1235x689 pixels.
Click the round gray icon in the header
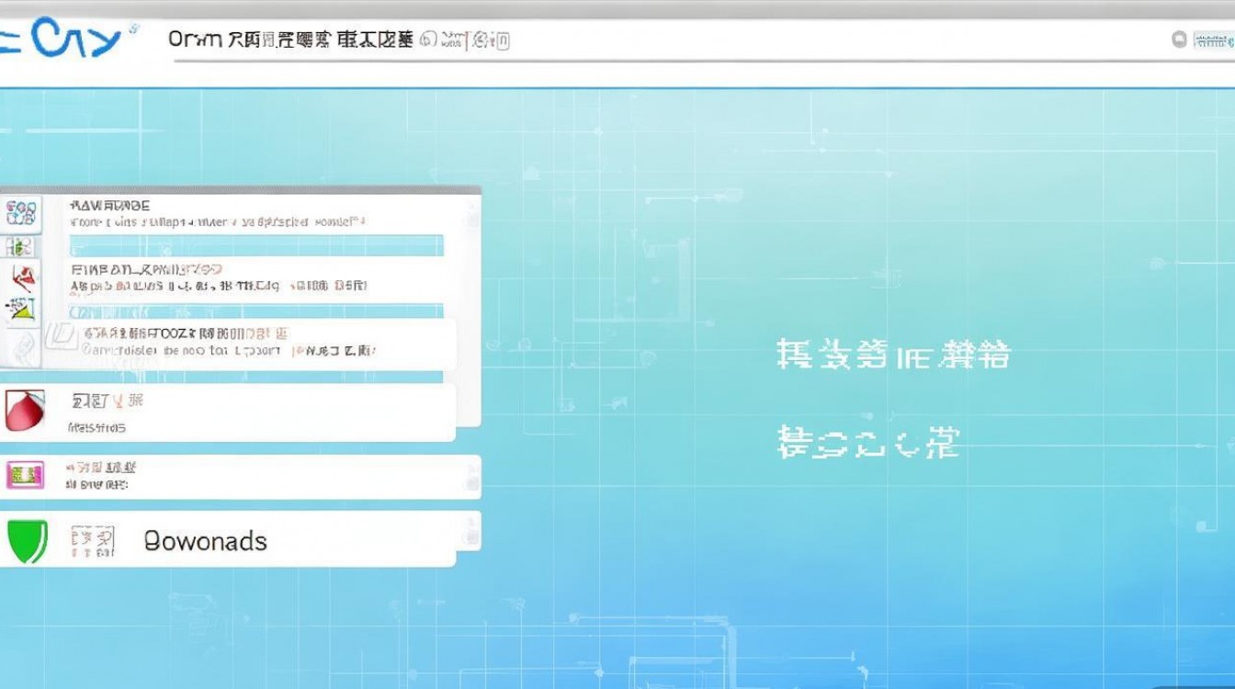click(x=1180, y=40)
